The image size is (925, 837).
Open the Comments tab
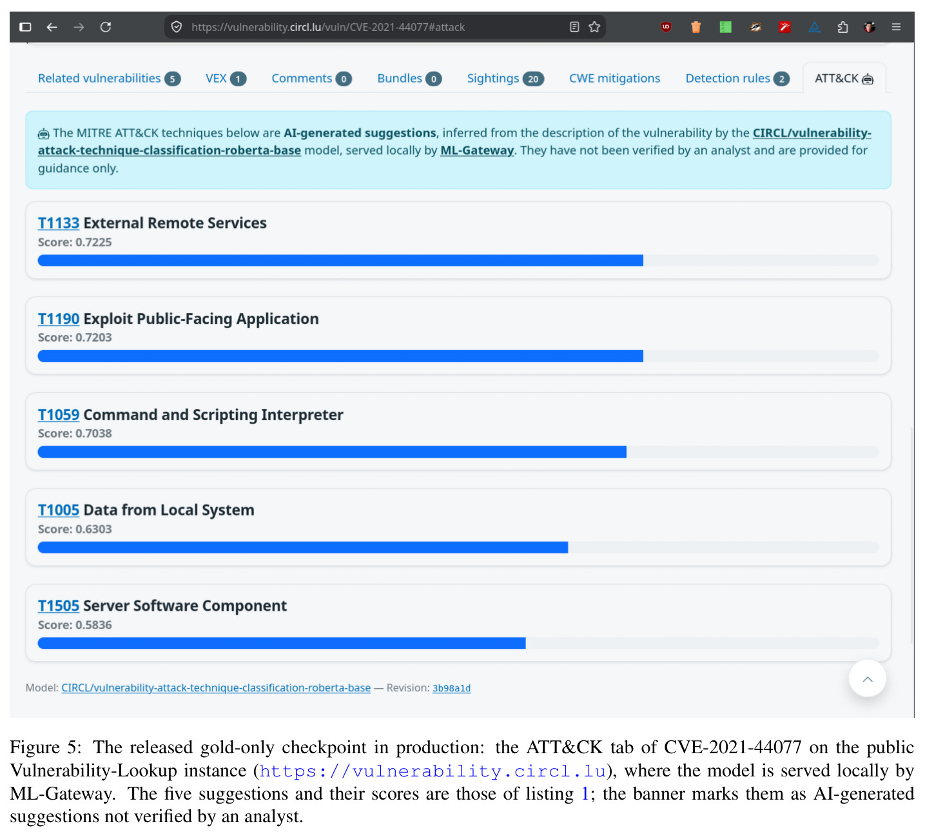coord(311,79)
